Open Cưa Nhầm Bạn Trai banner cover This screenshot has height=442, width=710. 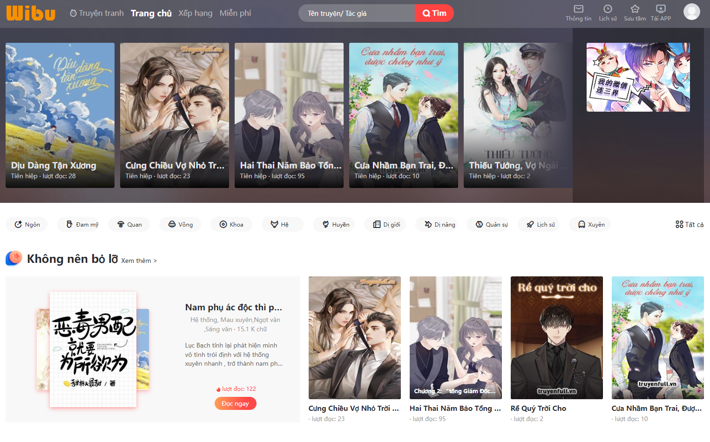click(404, 115)
